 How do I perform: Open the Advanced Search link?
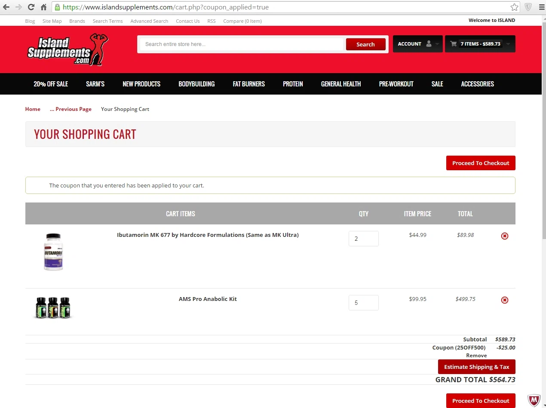pyautogui.click(x=149, y=21)
